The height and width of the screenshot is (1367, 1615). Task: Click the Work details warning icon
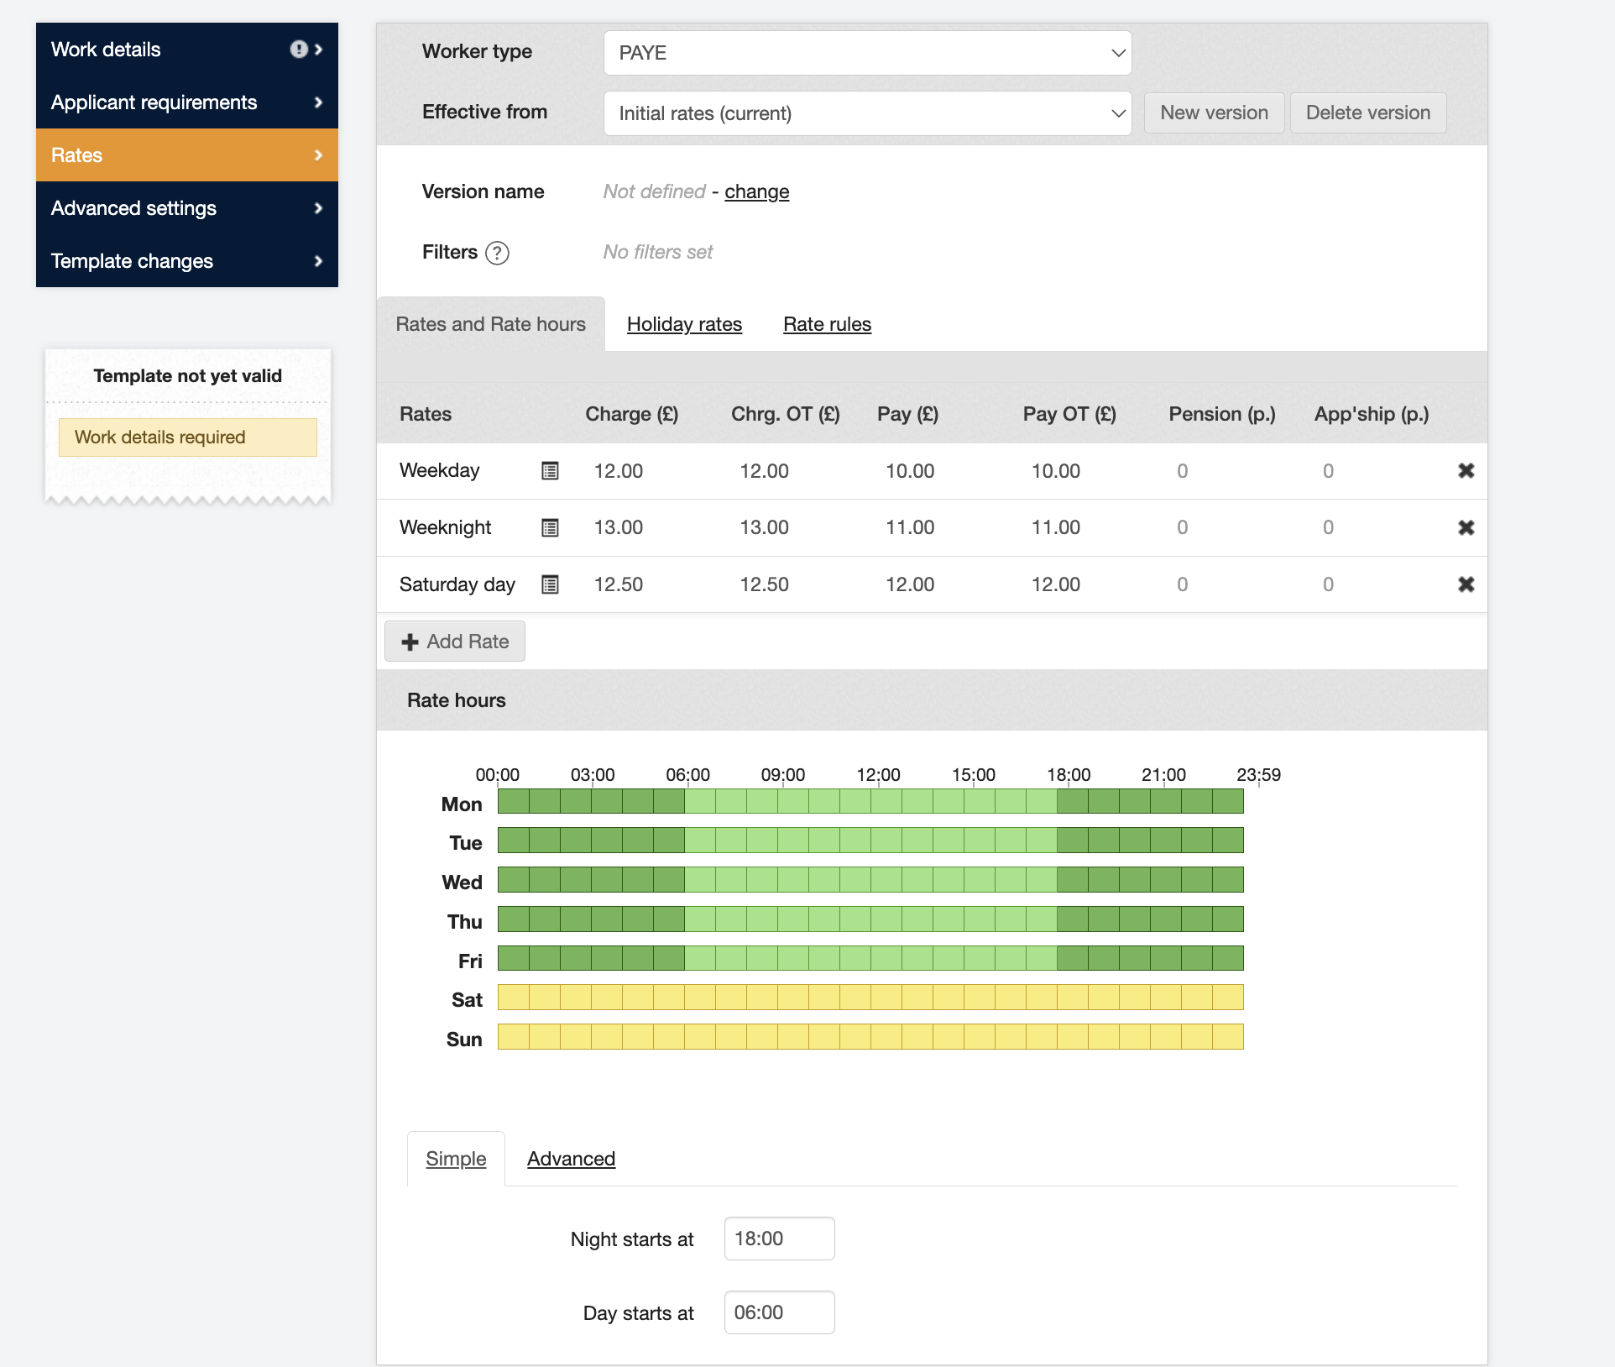tap(298, 50)
